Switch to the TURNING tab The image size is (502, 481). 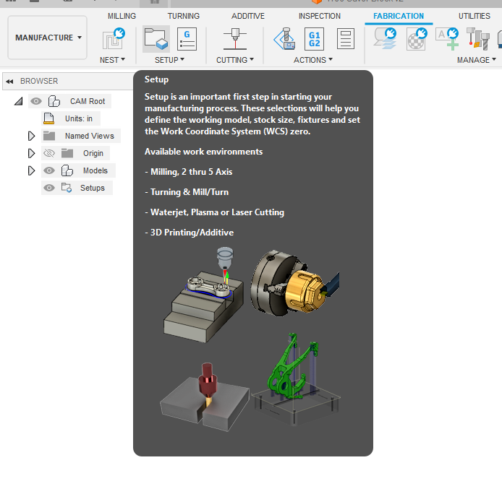point(184,16)
